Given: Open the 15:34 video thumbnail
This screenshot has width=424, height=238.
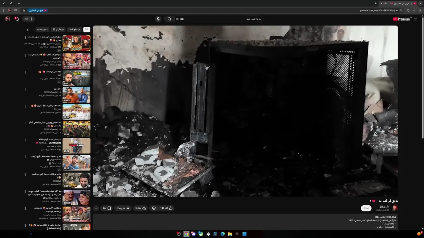Looking at the screenshot, I should 77,215.
